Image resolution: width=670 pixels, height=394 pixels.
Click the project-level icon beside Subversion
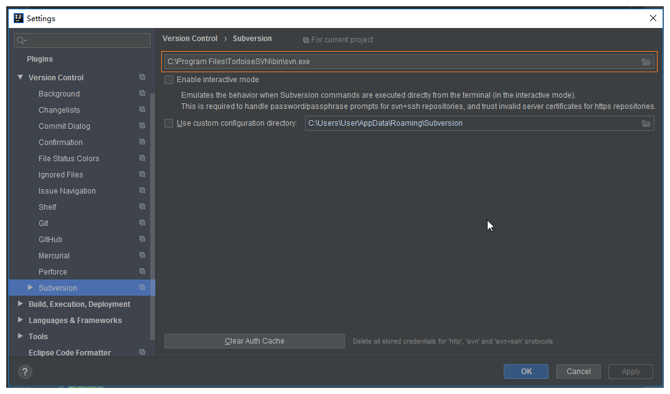tap(143, 288)
